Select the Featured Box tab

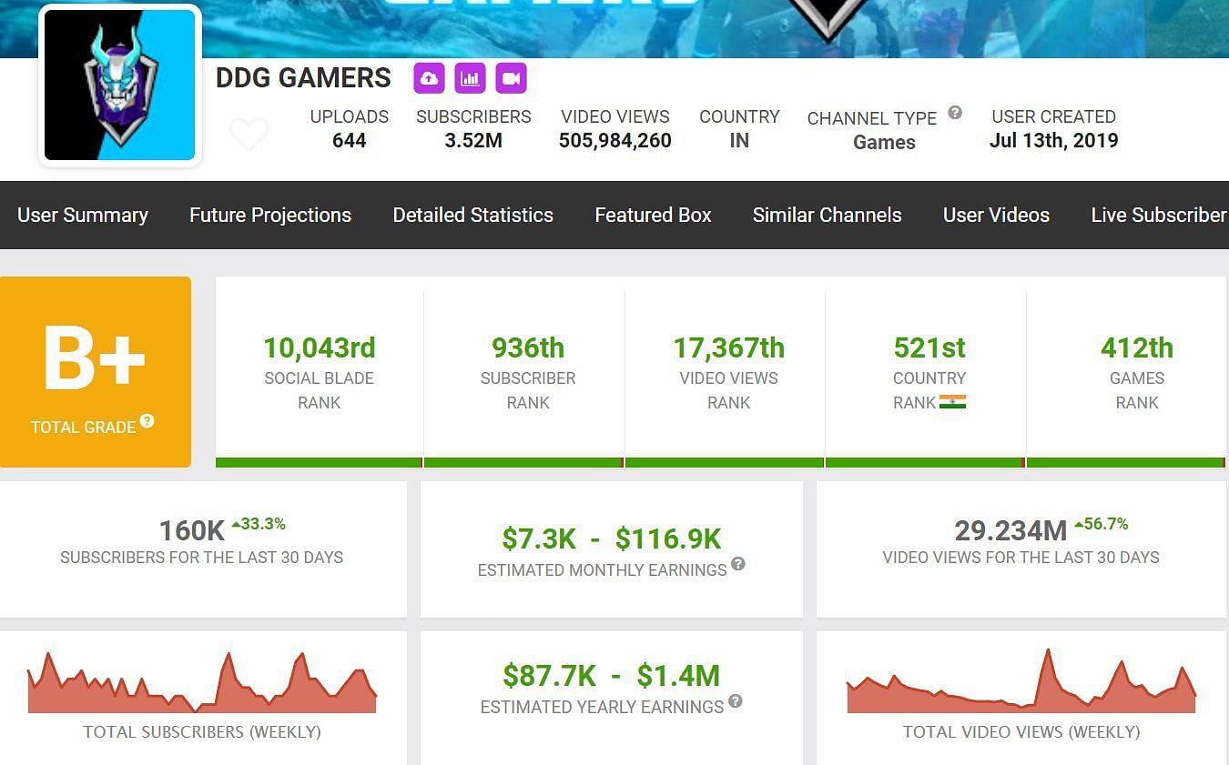pyautogui.click(x=653, y=216)
